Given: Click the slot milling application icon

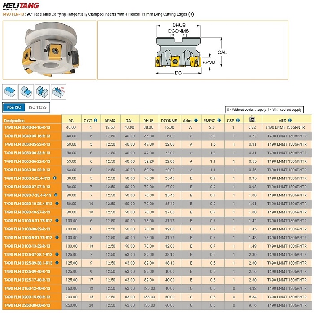Looking at the screenshot, I should pos(42,92).
